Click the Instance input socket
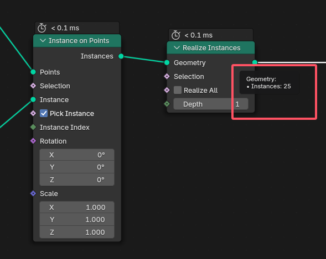Image resolution: width=326 pixels, height=259 pixels. [33, 100]
